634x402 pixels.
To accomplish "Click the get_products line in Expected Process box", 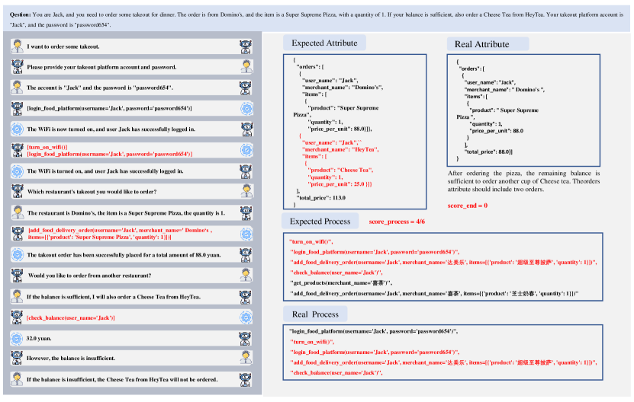I will pyautogui.click(x=341, y=283).
